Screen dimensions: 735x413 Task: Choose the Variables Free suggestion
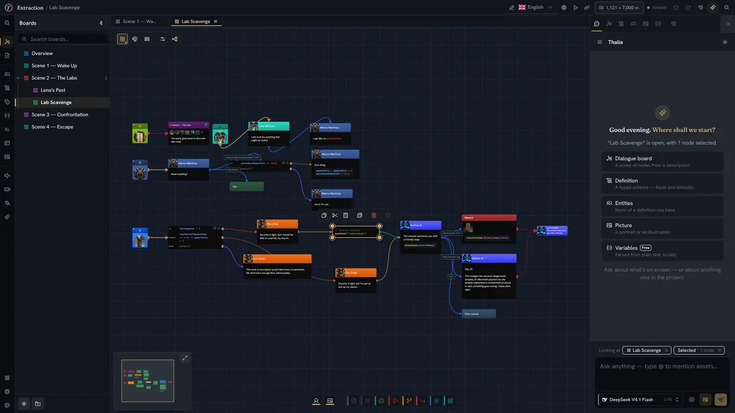(663, 251)
